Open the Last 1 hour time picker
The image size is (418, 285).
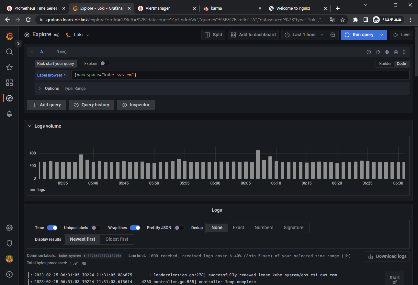[x=304, y=35]
